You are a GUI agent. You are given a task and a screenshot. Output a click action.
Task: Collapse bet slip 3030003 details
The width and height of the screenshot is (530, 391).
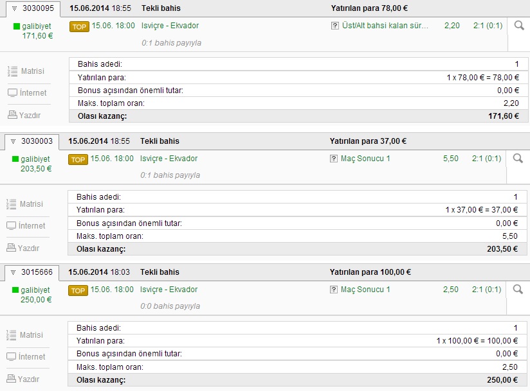[13, 141]
